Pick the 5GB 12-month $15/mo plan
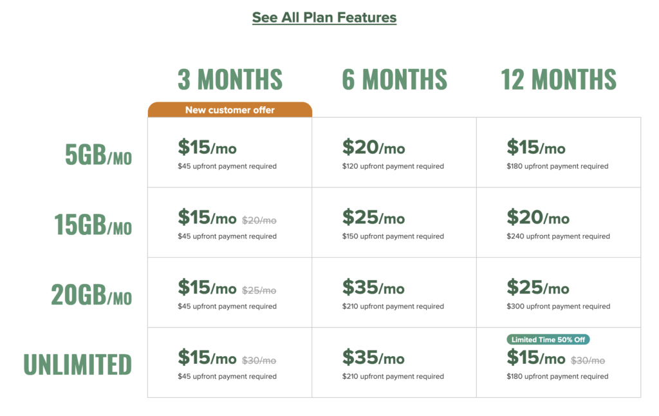Viewport: 659px width, 416px height. point(559,152)
